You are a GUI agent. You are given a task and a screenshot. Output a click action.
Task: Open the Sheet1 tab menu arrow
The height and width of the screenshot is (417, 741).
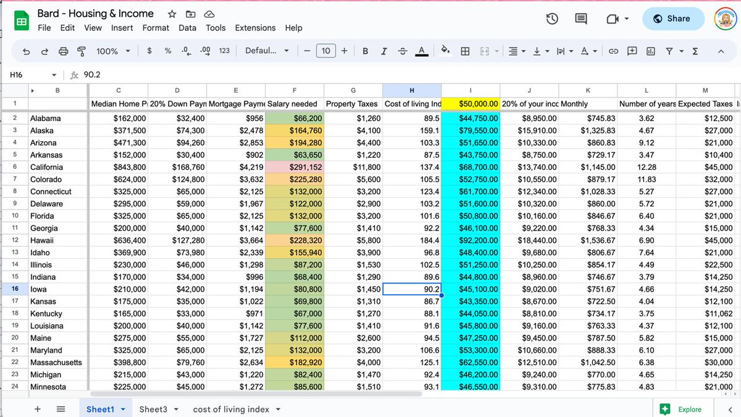[x=124, y=409]
